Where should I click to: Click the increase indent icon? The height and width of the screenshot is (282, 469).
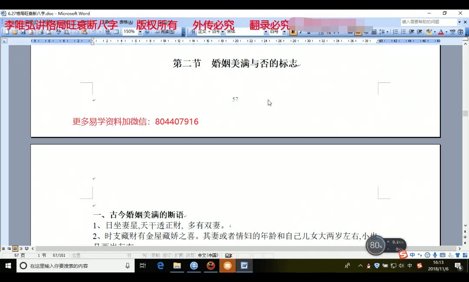tap(419, 32)
